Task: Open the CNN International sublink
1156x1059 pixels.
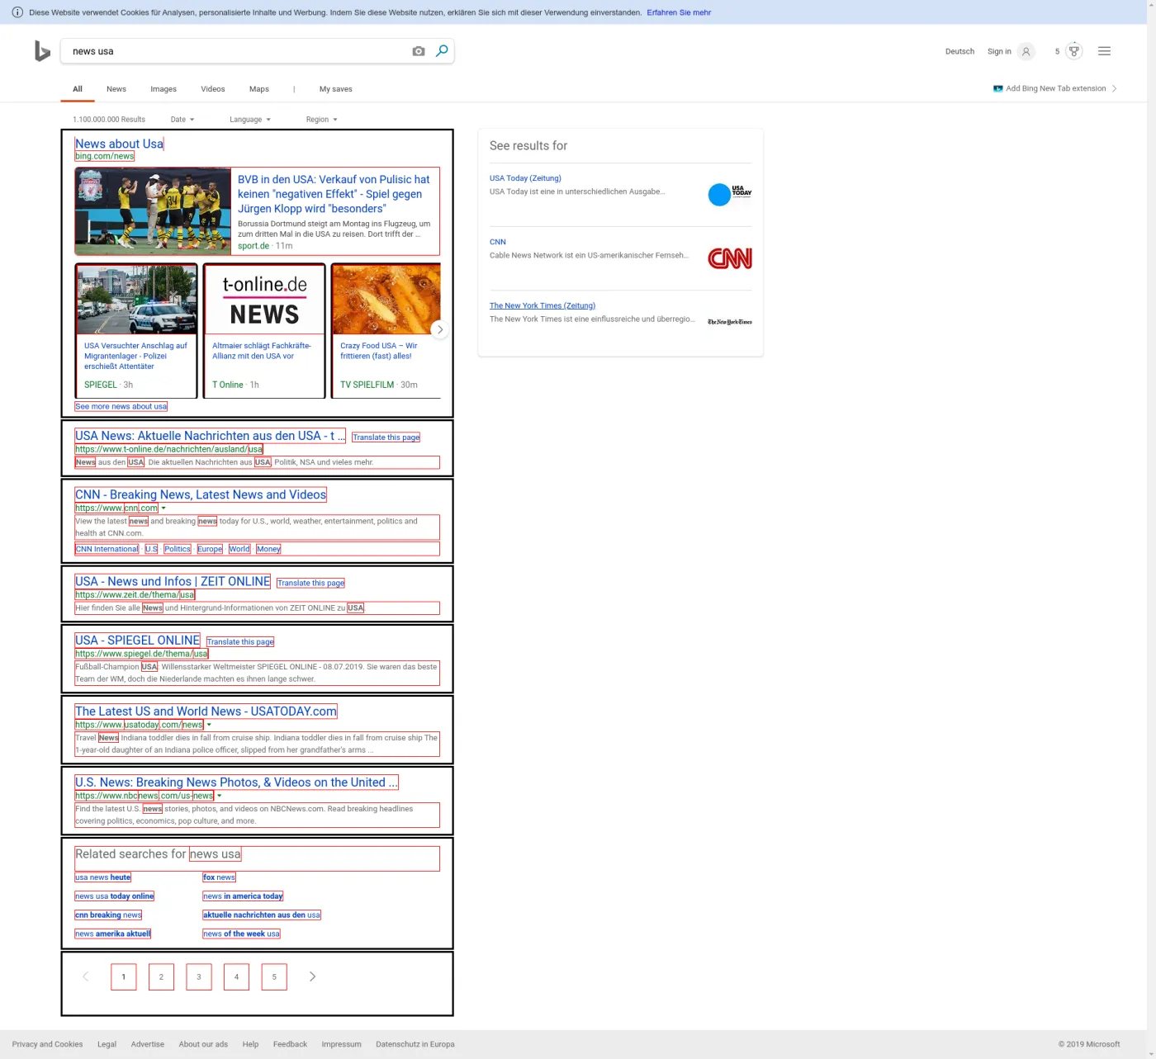Action: pos(107,549)
